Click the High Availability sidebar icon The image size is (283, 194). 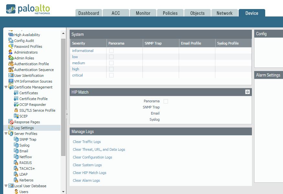11,35
